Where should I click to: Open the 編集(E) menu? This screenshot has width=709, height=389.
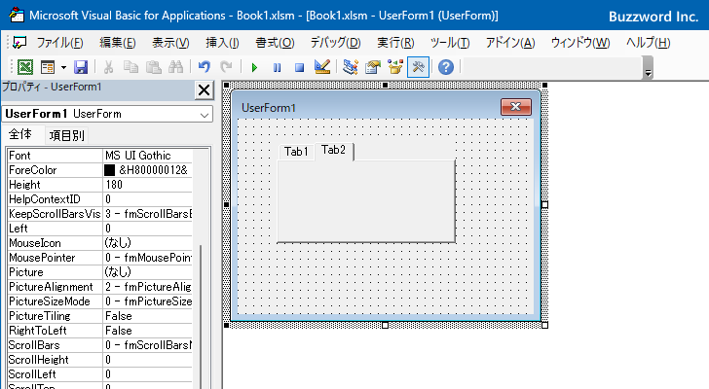pyautogui.click(x=118, y=43)
